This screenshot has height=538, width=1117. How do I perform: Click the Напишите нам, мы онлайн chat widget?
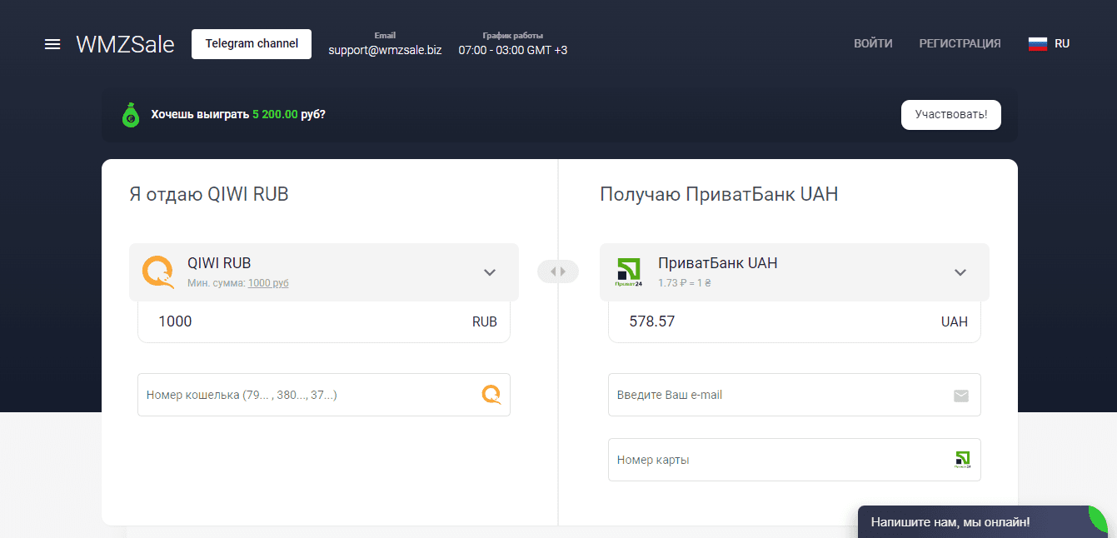(950, 521)
